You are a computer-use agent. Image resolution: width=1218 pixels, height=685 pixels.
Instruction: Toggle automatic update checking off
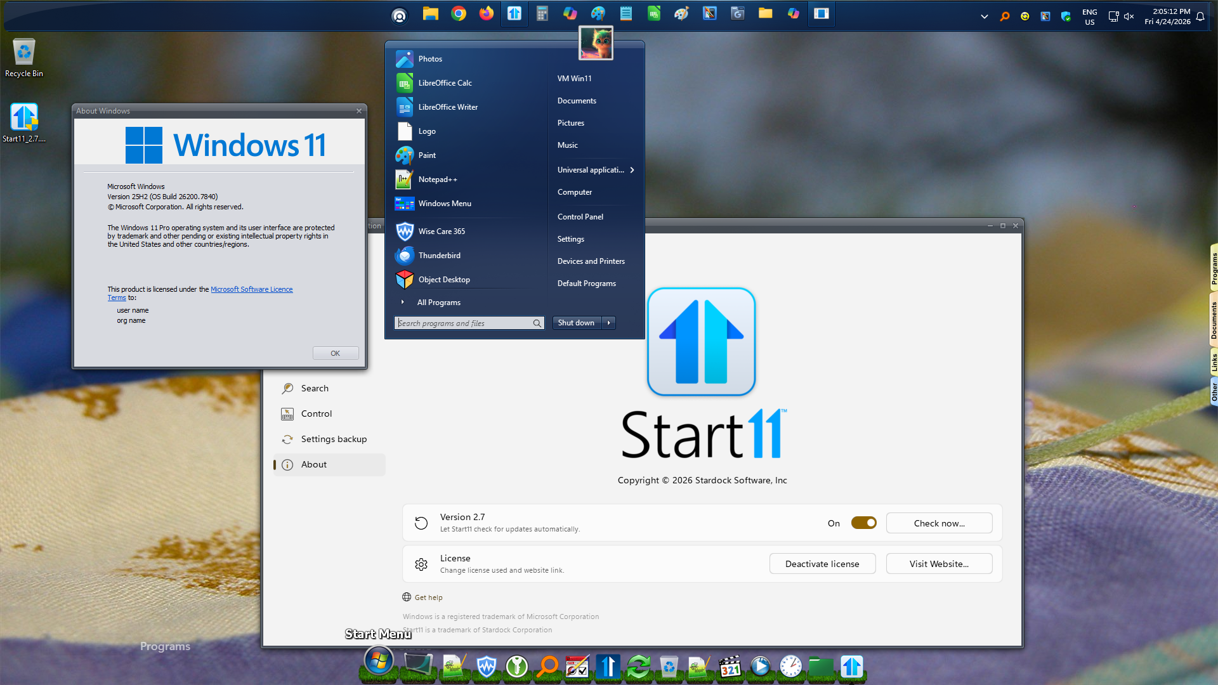click(x=863, y=523)
